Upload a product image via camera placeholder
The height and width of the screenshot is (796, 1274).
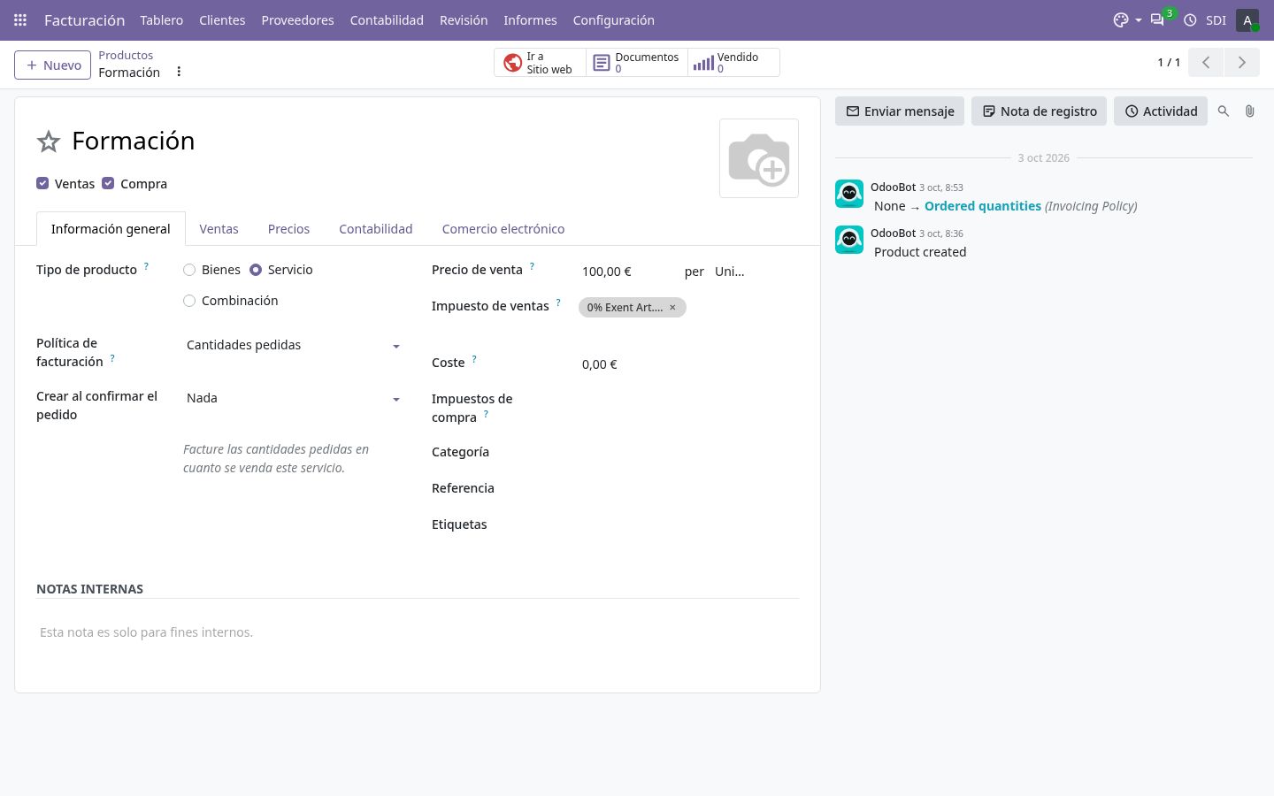759,158
